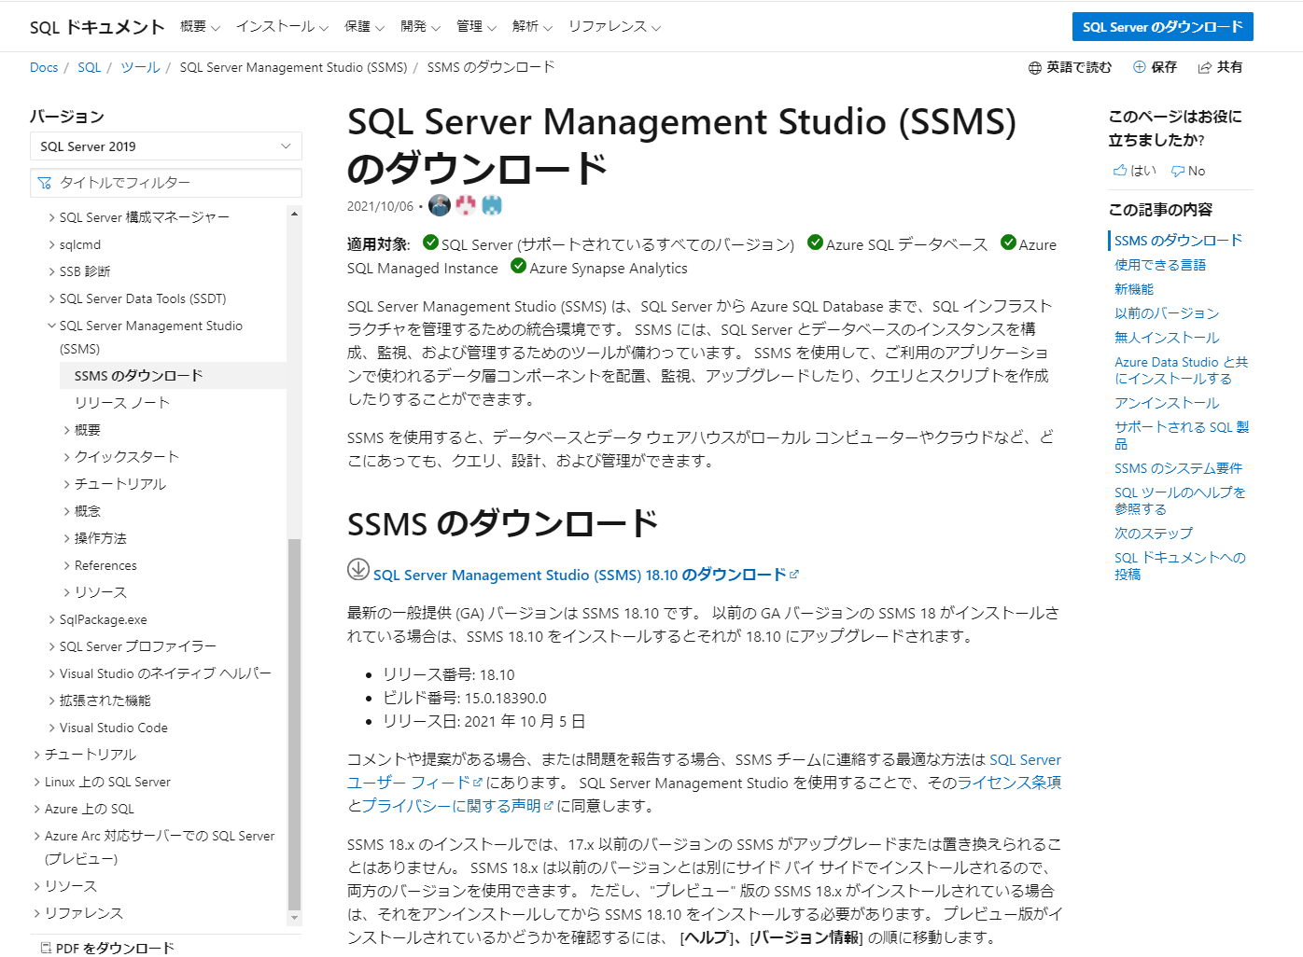Open the 新機能 link in この記事の内容
Image resolution: width=1303 pixels, height=957 pixels.
pyautogui.click(x=1133, y=288)
